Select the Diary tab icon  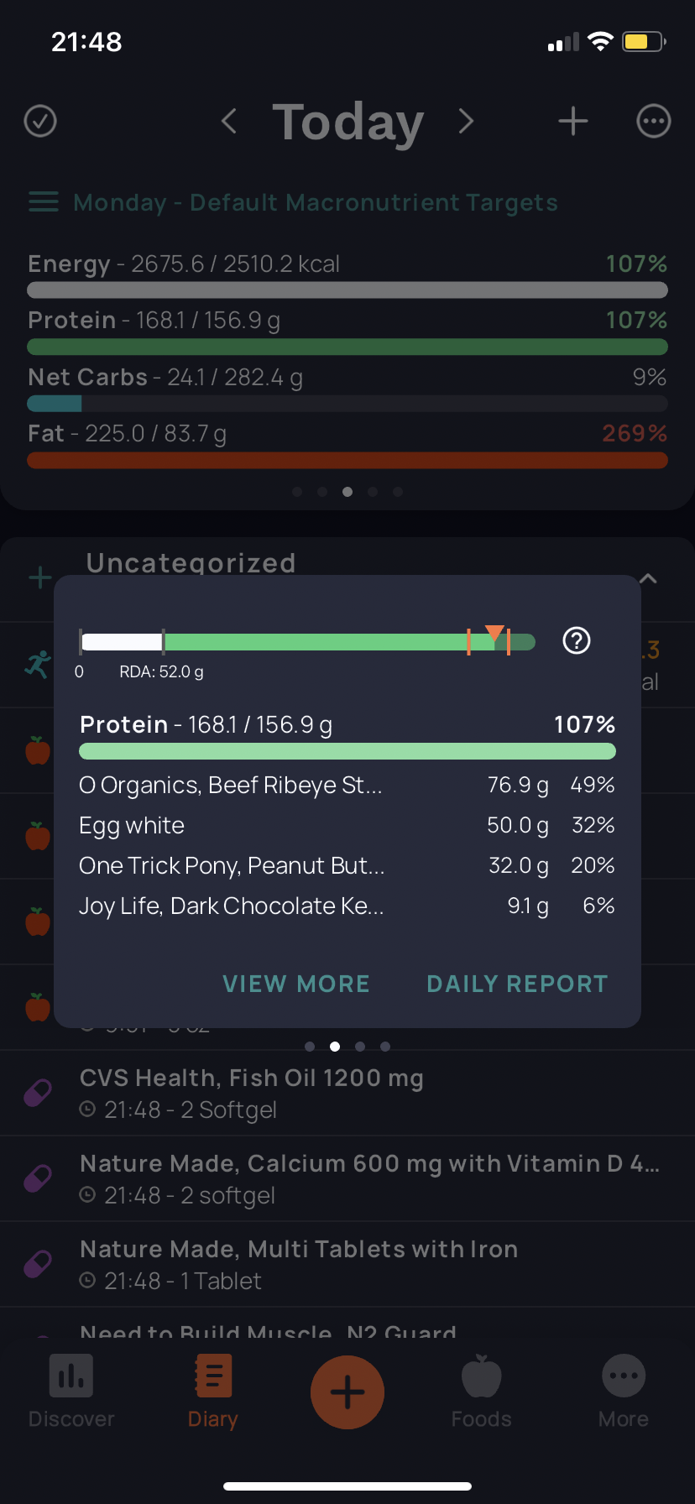point(213,1376)
